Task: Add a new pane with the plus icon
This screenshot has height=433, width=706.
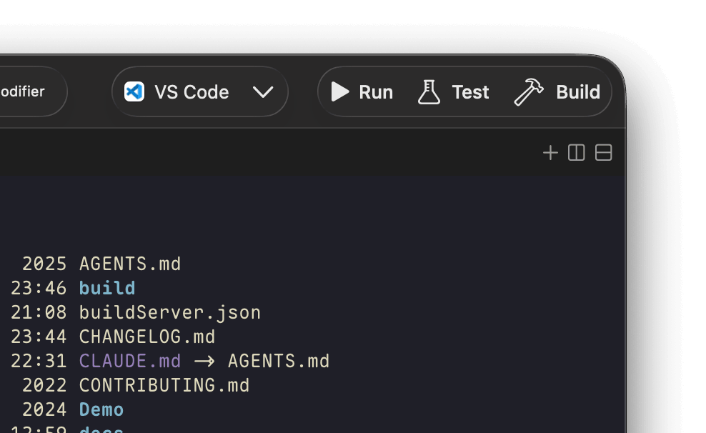Action: pyautogui.click(x=550, y=153)
